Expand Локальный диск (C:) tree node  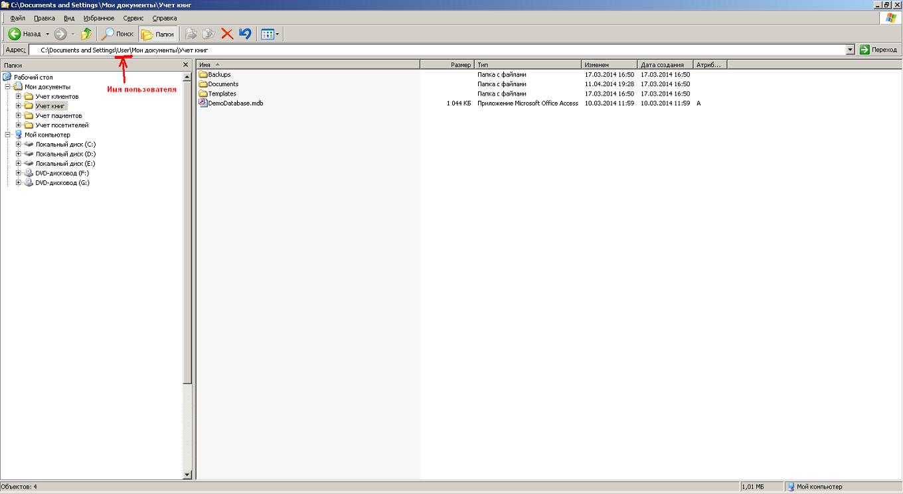(x=19, y=145)
